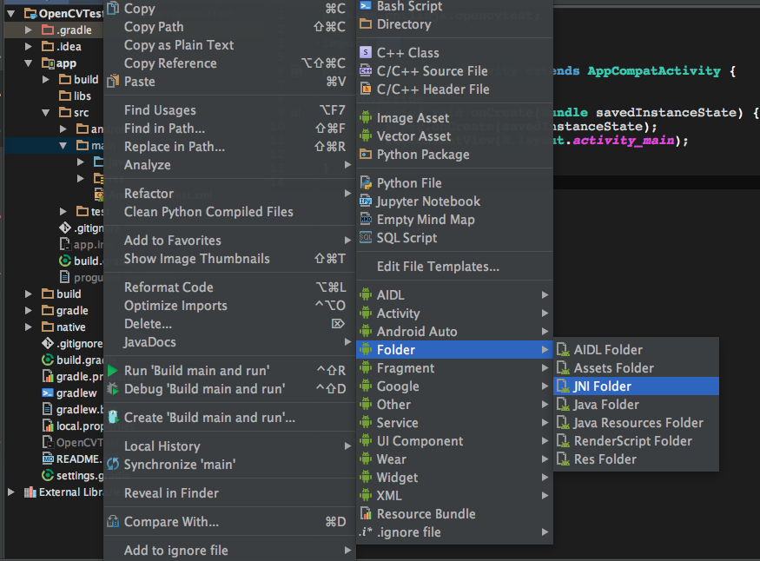
Task: Click the Empty Mind Map icon
Action: tap(366, 220)
